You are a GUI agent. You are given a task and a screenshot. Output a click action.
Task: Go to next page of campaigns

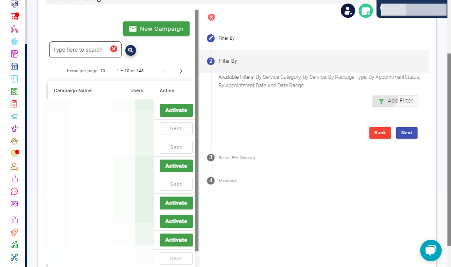click(x=181, y=71)
